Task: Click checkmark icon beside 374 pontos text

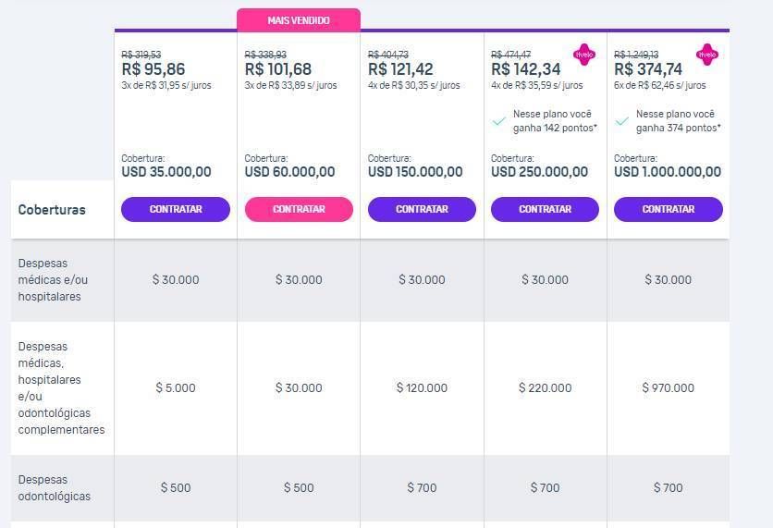Action: click(622, 121)
